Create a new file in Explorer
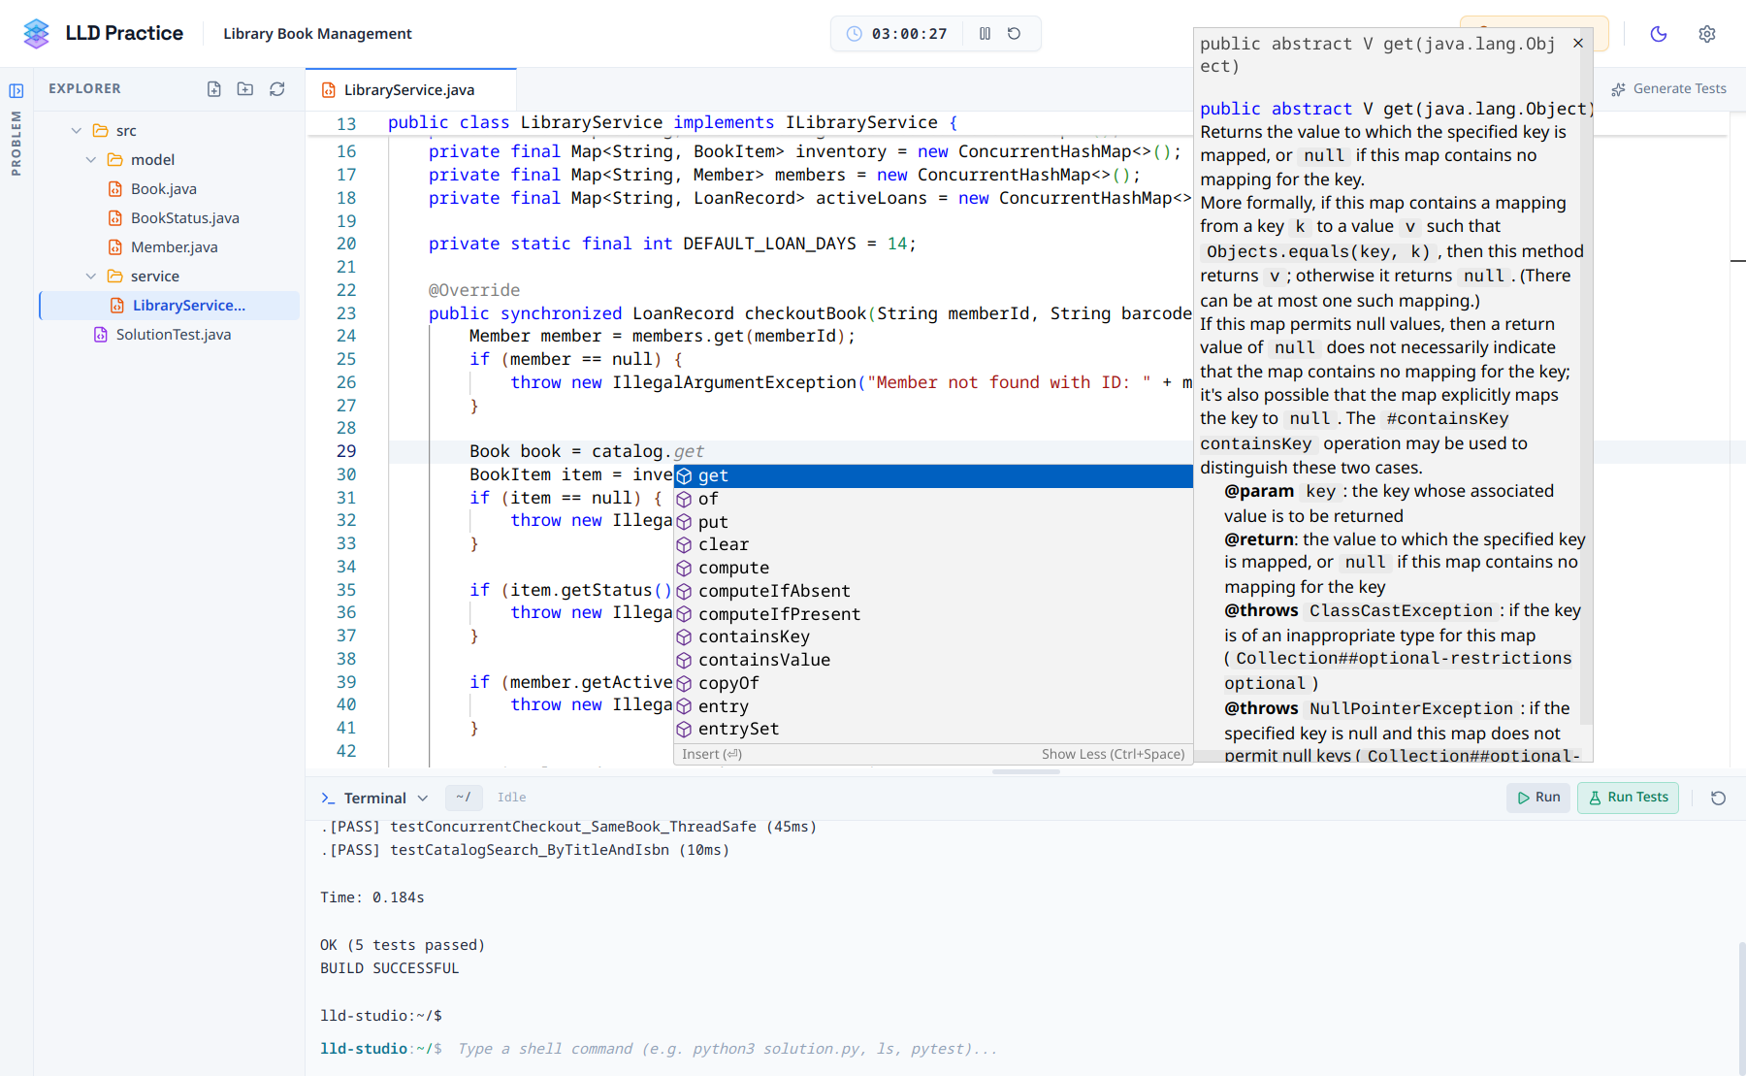1746x1076 pixels. coord(214,88)
